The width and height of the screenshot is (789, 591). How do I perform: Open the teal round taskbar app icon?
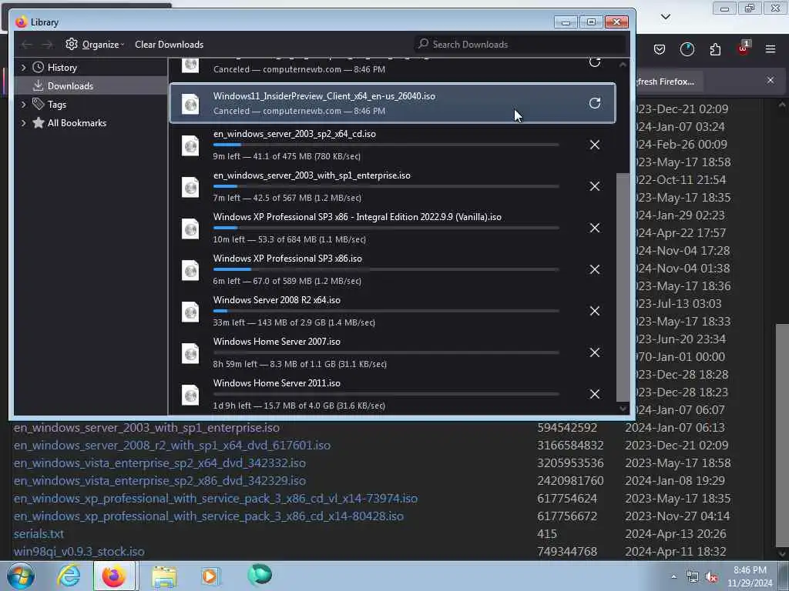coord(260,574)
